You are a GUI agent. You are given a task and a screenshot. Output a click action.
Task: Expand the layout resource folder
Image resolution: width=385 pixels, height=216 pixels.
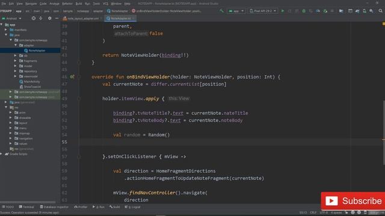coord(11,123)
